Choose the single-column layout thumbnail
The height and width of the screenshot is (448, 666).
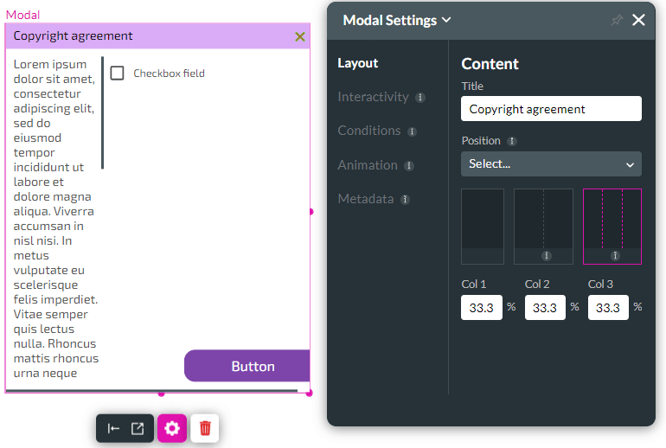(x=483, y=225)
